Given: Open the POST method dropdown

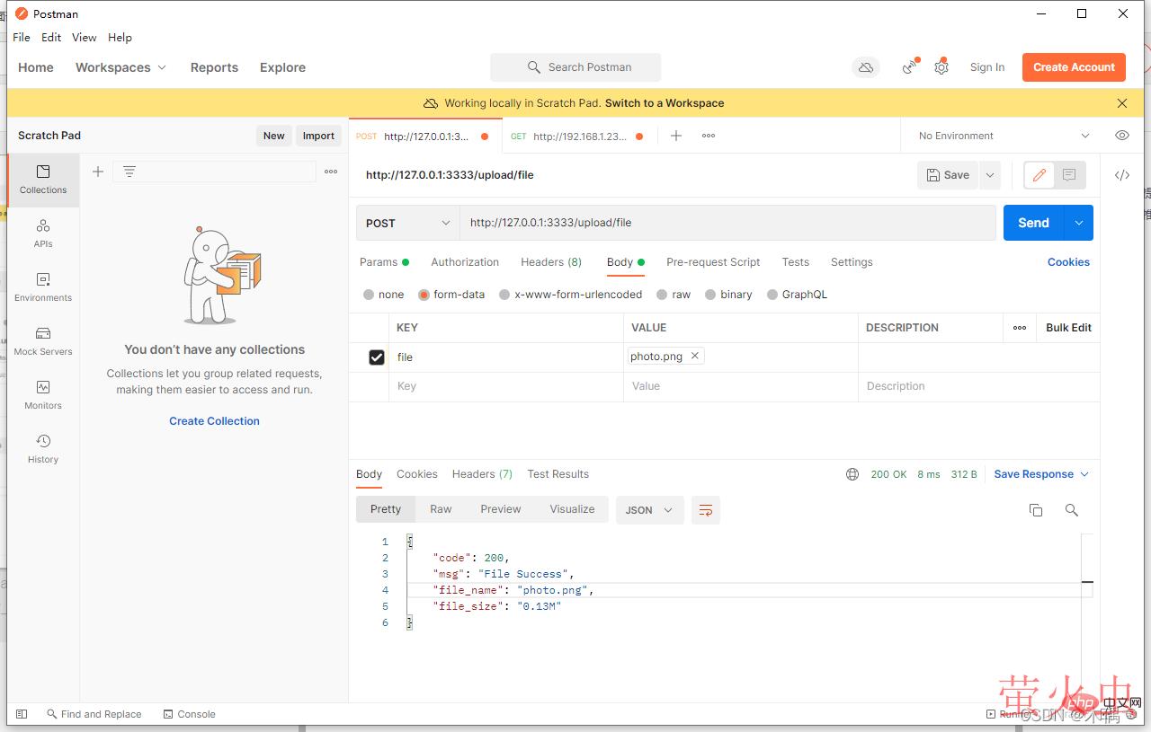Looking at the screenshot, I should [407, 223].
